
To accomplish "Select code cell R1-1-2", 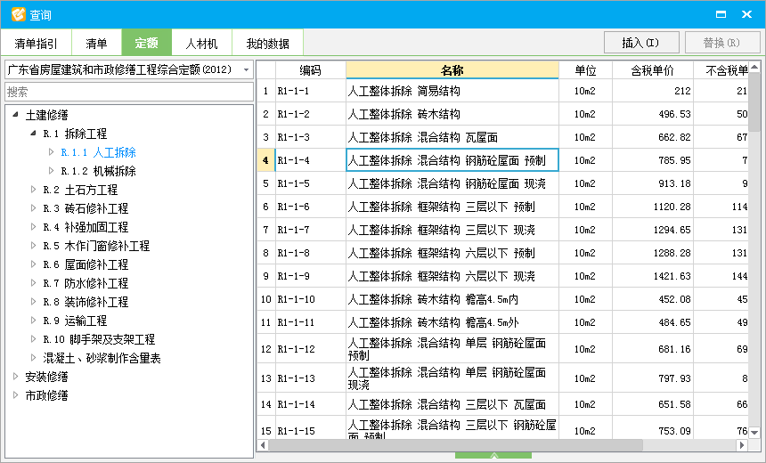I will tap(311, 114).
